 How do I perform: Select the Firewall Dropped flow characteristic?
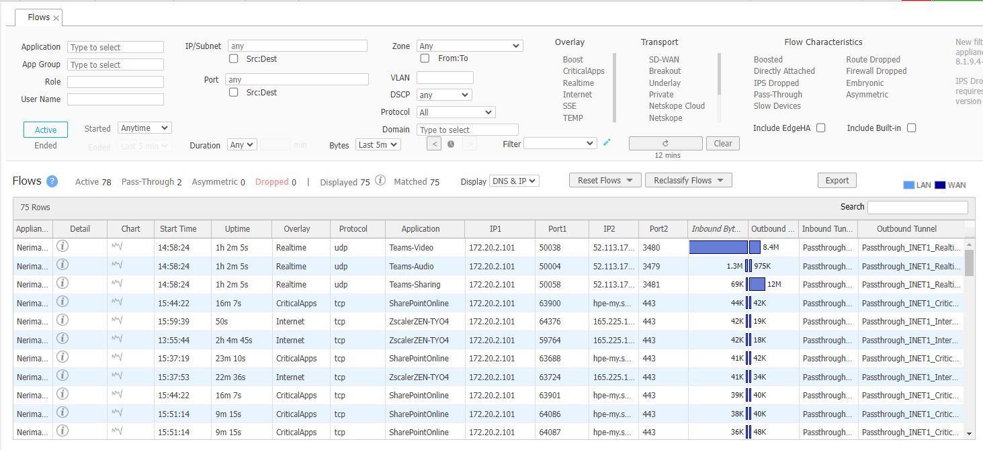click(876, 71)
